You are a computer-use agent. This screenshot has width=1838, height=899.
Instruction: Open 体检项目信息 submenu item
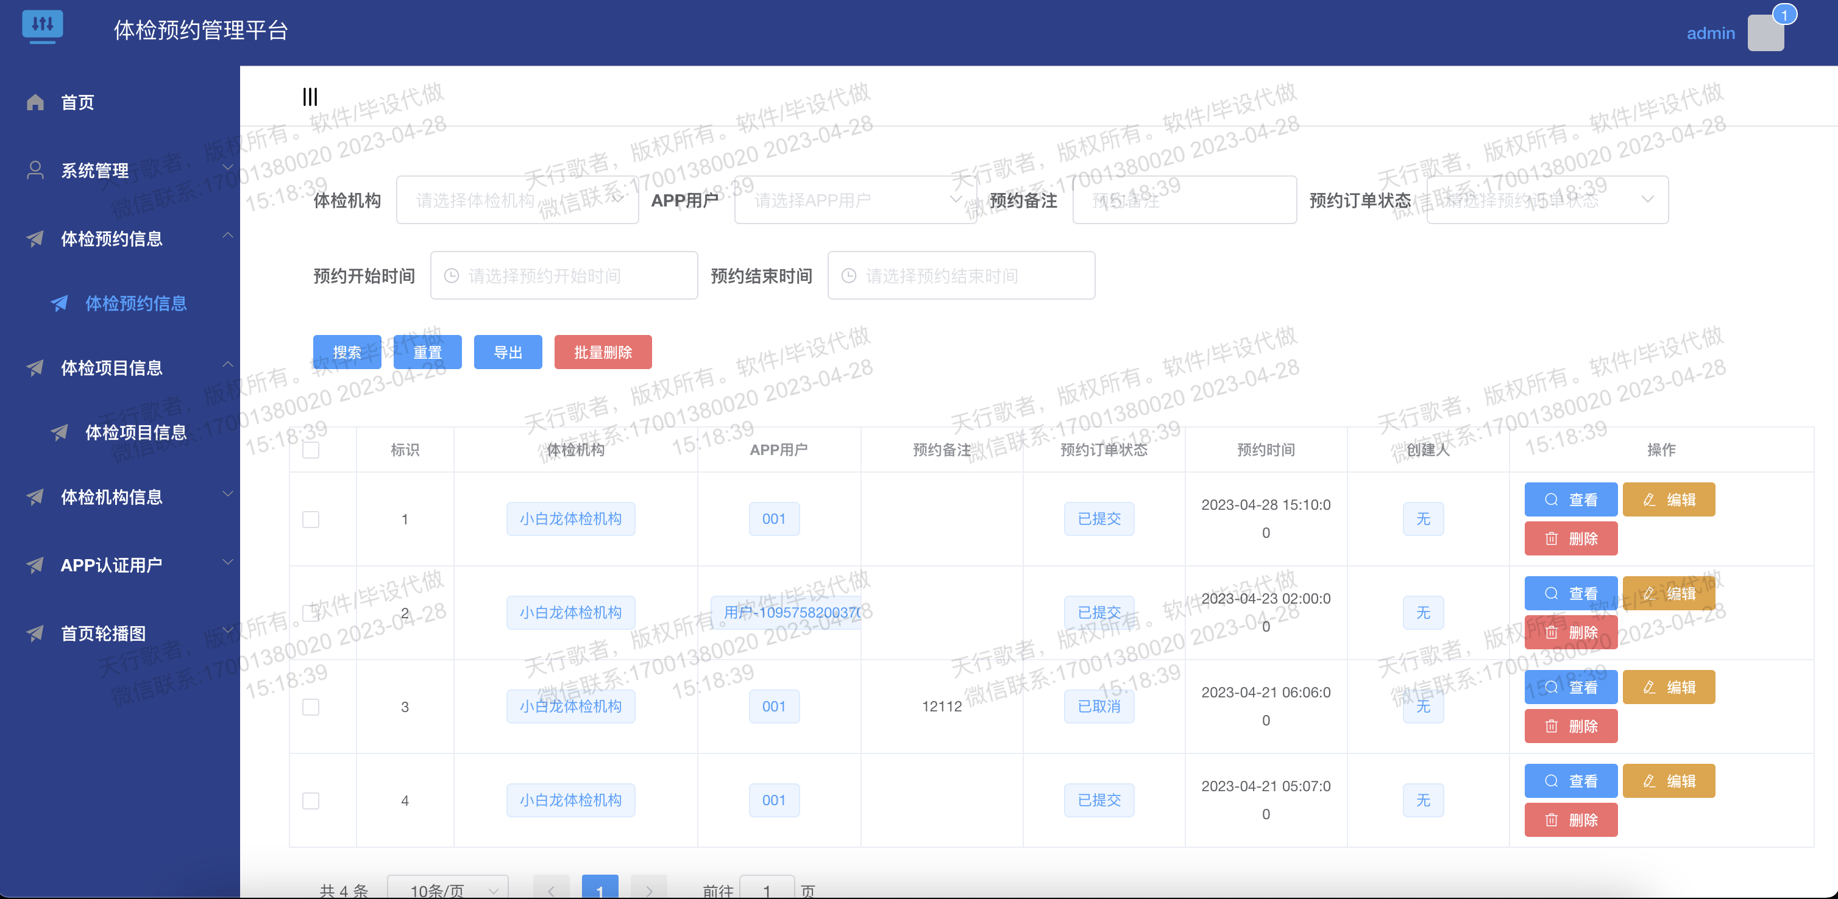pyautogui.click(x=135, y=432)
